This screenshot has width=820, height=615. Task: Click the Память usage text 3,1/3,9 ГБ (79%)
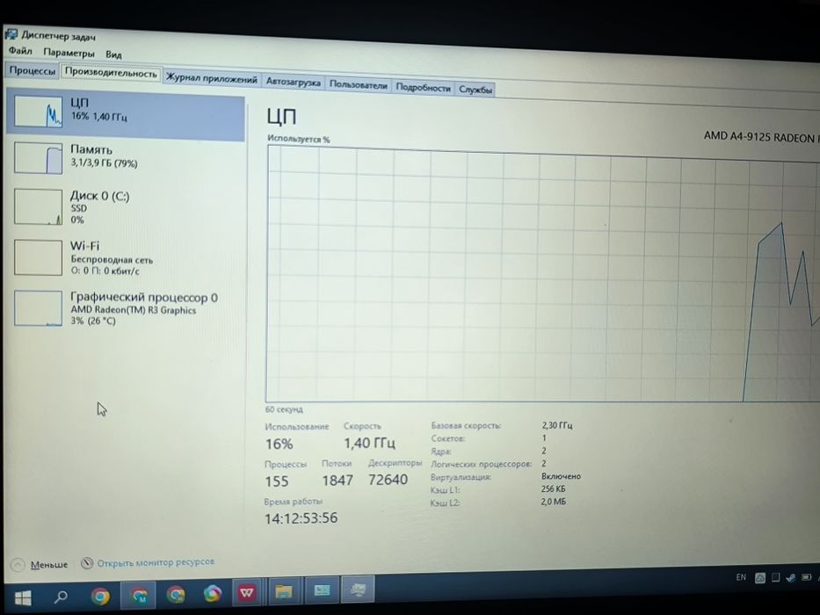pos(104,163)
